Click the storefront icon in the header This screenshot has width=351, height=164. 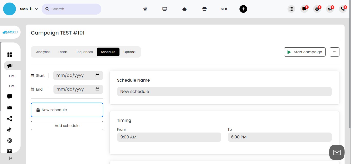(x=205, y=9)
